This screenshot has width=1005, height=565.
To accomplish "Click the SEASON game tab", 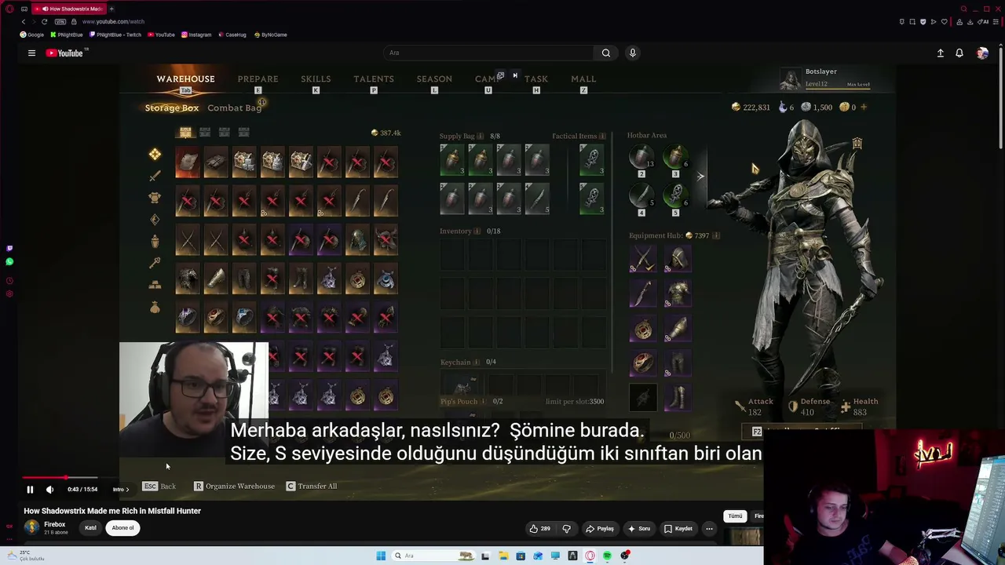I will click(x=434, y=78).
